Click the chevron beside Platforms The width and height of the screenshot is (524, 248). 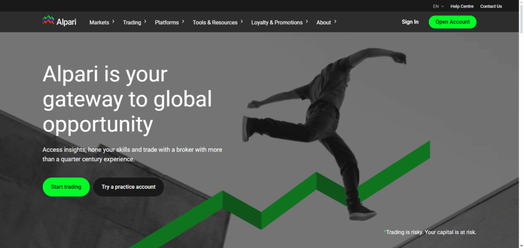pos(183,21)
